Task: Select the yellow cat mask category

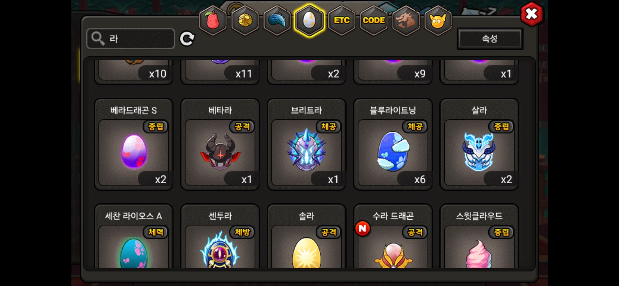Action: click(x=438, y=20)
